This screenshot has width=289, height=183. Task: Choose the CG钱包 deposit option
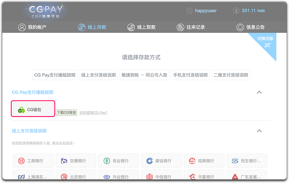33,110
